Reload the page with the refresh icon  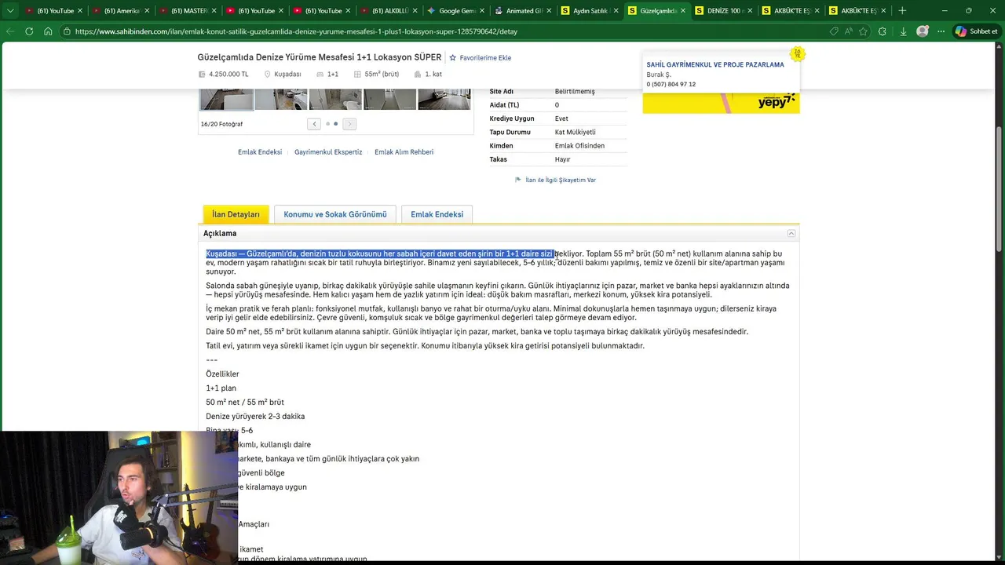coord(29,31)
